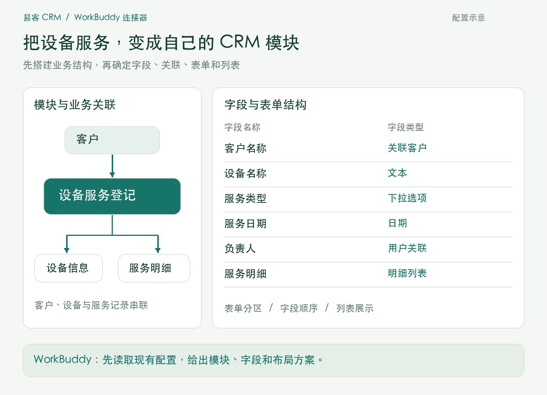547x395 pixels.
Task: Click the 关联客户 field type
Action: tap(407, 148)
